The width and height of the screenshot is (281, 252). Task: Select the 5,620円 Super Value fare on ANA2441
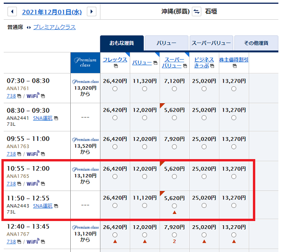coord(174,118)
